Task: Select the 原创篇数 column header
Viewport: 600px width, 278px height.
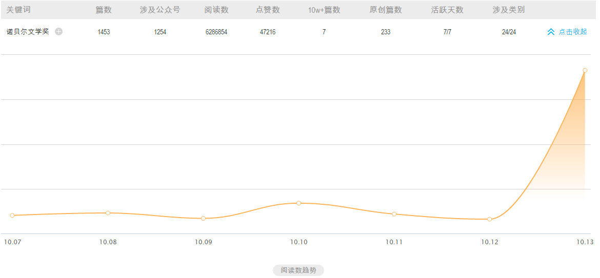Action: (x=386, y=10)
